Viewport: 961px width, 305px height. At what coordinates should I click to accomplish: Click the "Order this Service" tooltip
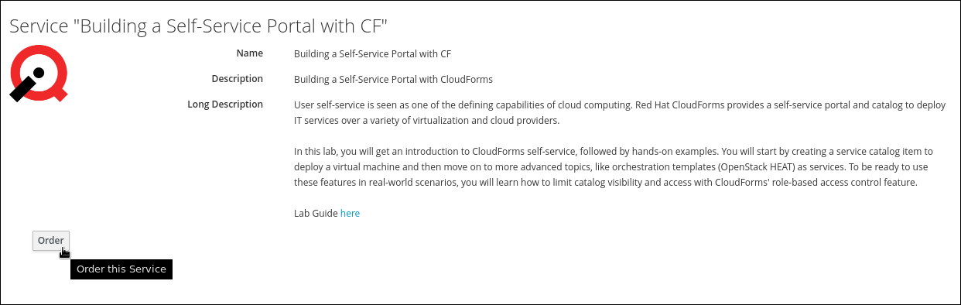click(x=121, y=269)
